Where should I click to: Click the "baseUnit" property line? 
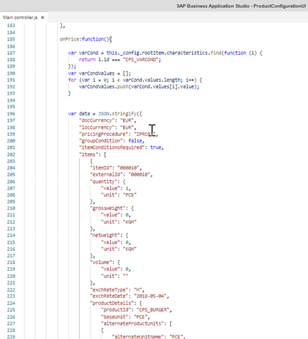tap(125, 317)
